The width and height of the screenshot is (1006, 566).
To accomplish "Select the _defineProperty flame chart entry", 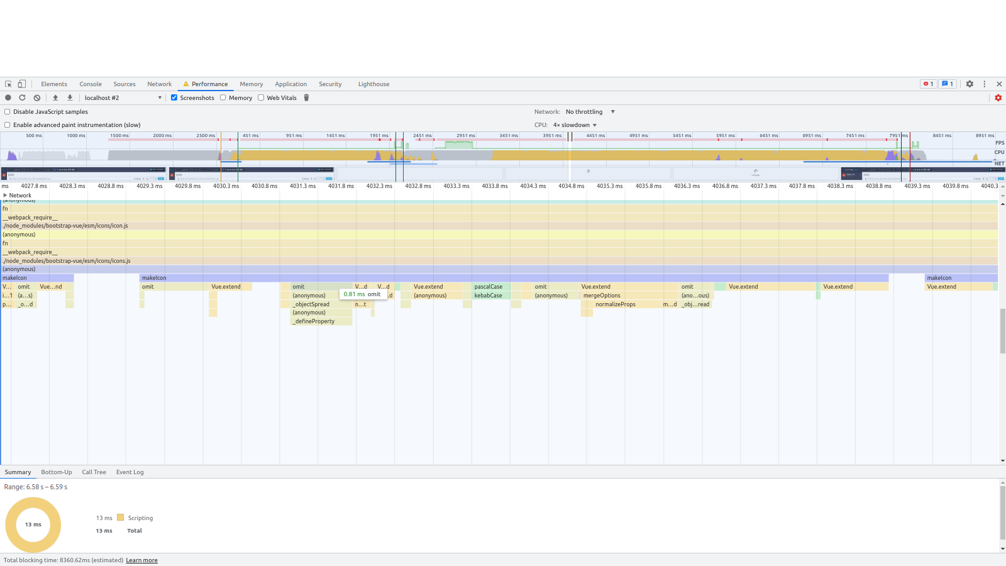I will click(x=321, y=321).
